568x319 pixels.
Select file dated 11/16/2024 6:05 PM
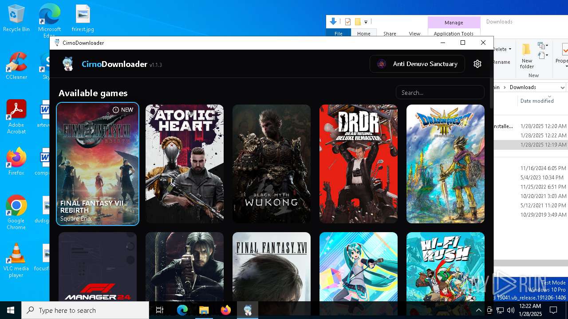531,168
